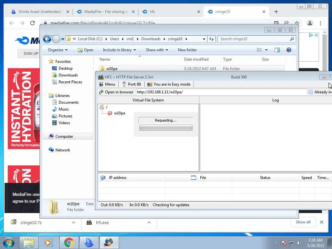
Task: Open a new Chrome tab with plus
Action: [276, 12]
